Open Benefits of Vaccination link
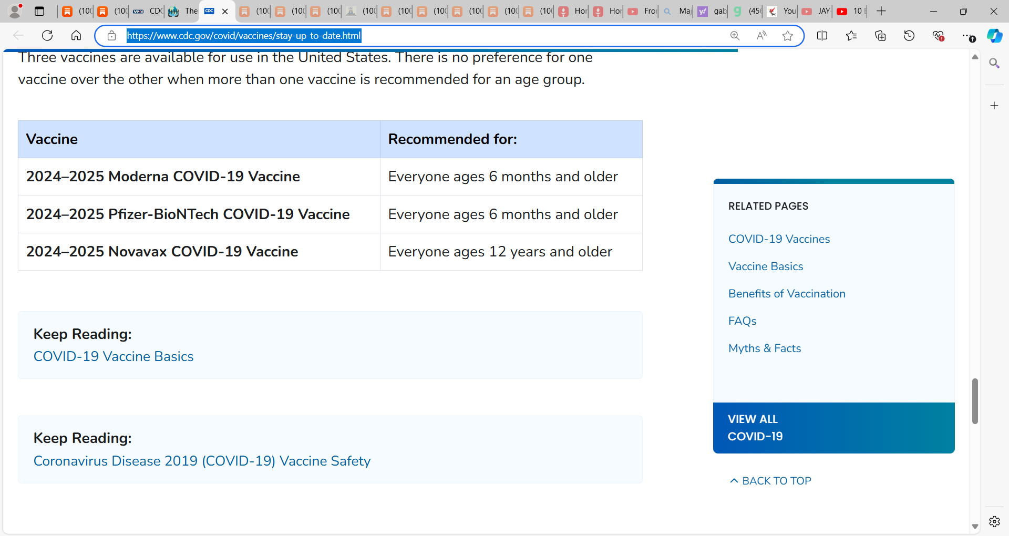Screen dimensions: 1009x536 pyautogui.click(x=787, y=294)
